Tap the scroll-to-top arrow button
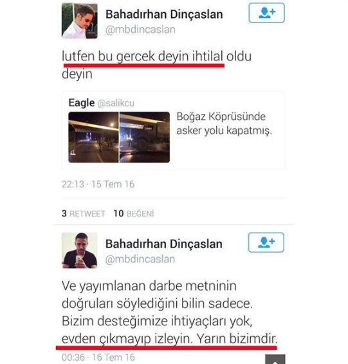Image resolution: width=348 pixels, height=364 pixels. click(275, 359)
